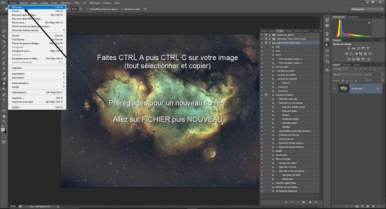386x209 pixels.
Task: Select the Eraser tool
Action: click(x=4, y=73)
